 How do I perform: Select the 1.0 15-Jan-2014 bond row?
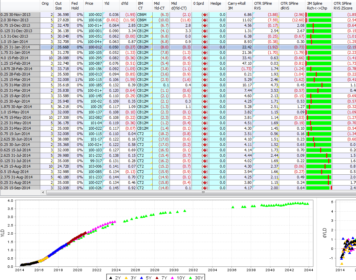click(x=20, y=42)
